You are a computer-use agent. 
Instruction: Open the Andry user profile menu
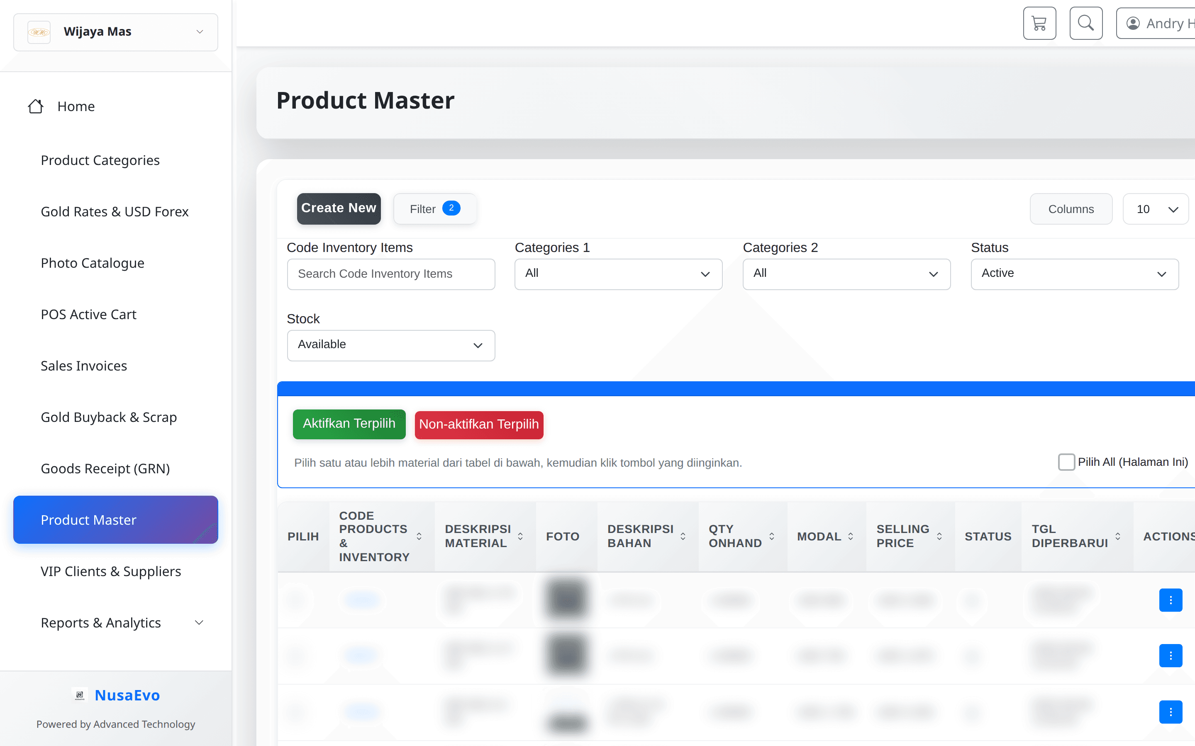[x=1156, y=23]
